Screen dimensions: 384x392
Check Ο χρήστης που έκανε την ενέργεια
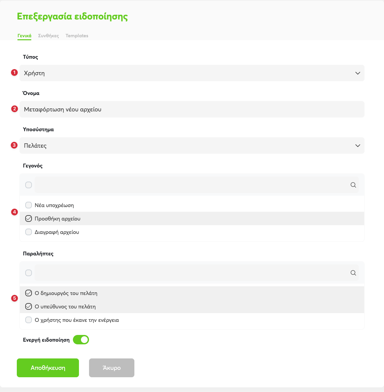(x=29, y=320)
